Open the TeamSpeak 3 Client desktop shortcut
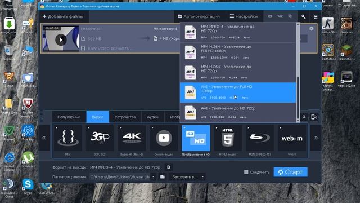 tap(9, 188)
